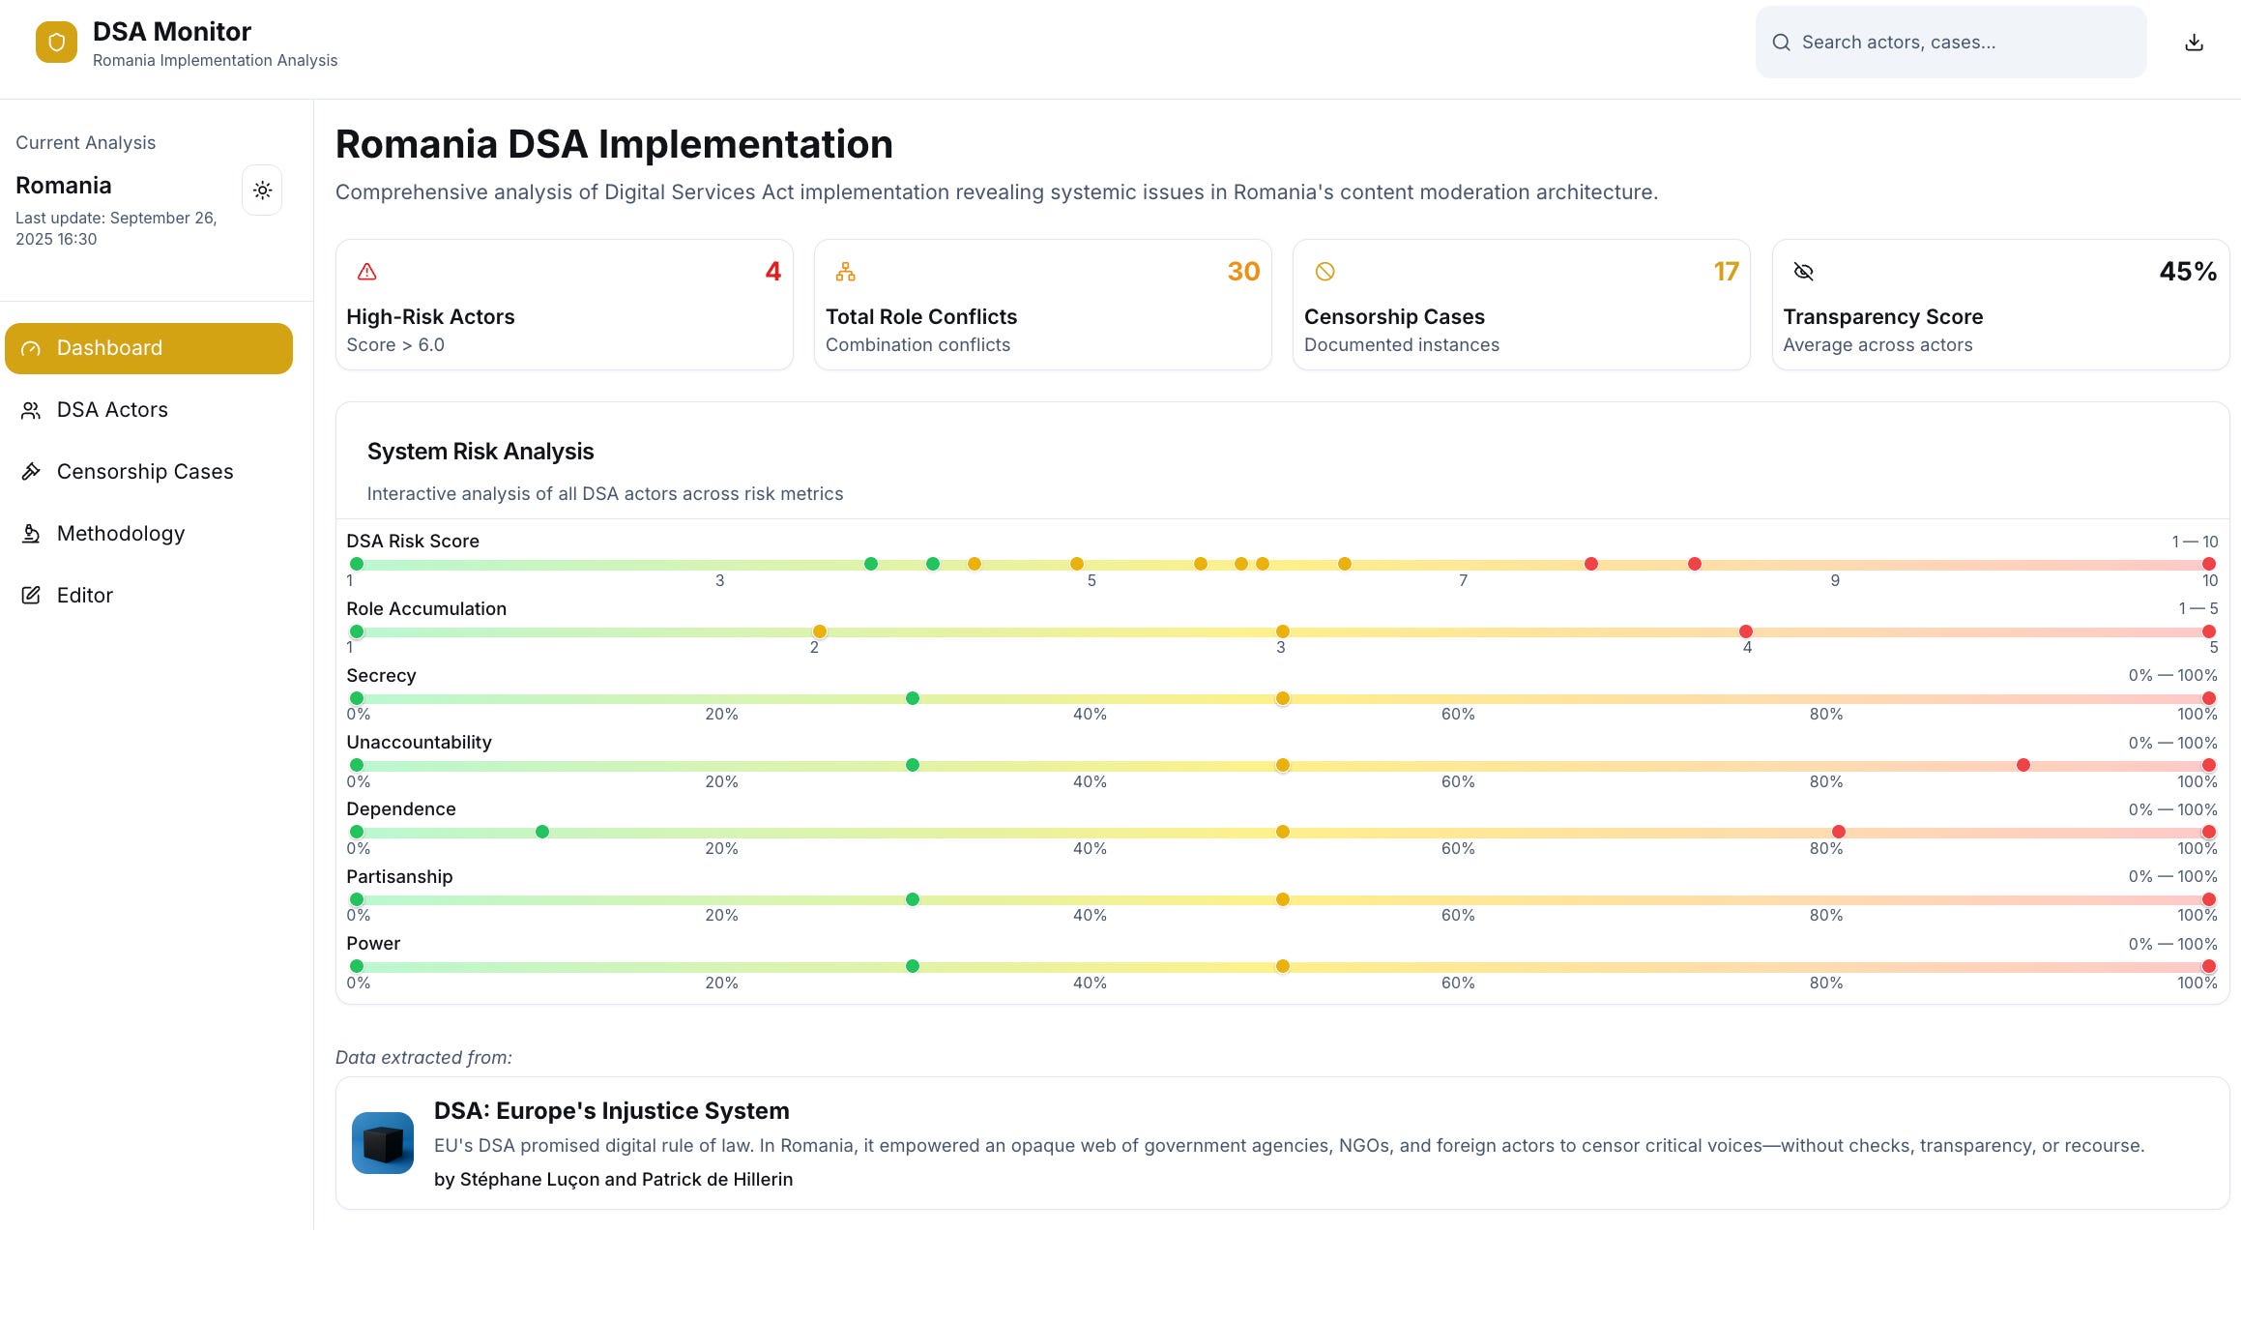Open the Methodology section

[x=149, y=534]
